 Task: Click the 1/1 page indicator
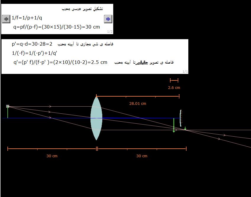point(185,71)
